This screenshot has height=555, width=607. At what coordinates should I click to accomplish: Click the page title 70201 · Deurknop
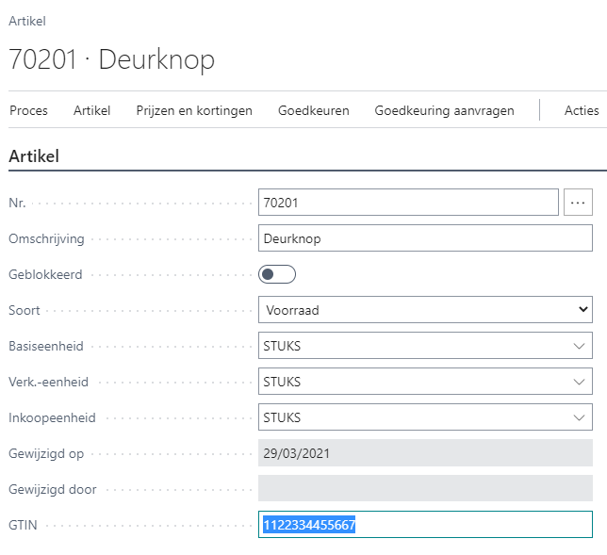point(111,59)
